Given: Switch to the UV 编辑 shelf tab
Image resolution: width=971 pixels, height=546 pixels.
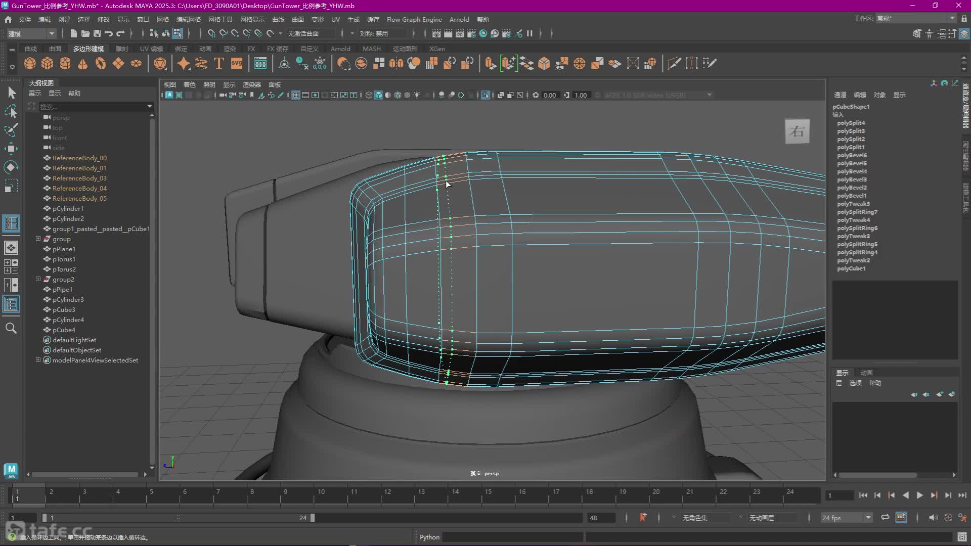Looking at the screenshot, I should point(151,49).
